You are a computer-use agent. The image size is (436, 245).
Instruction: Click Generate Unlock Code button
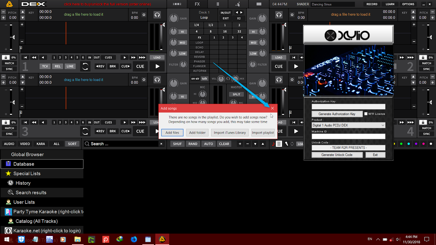337,155
